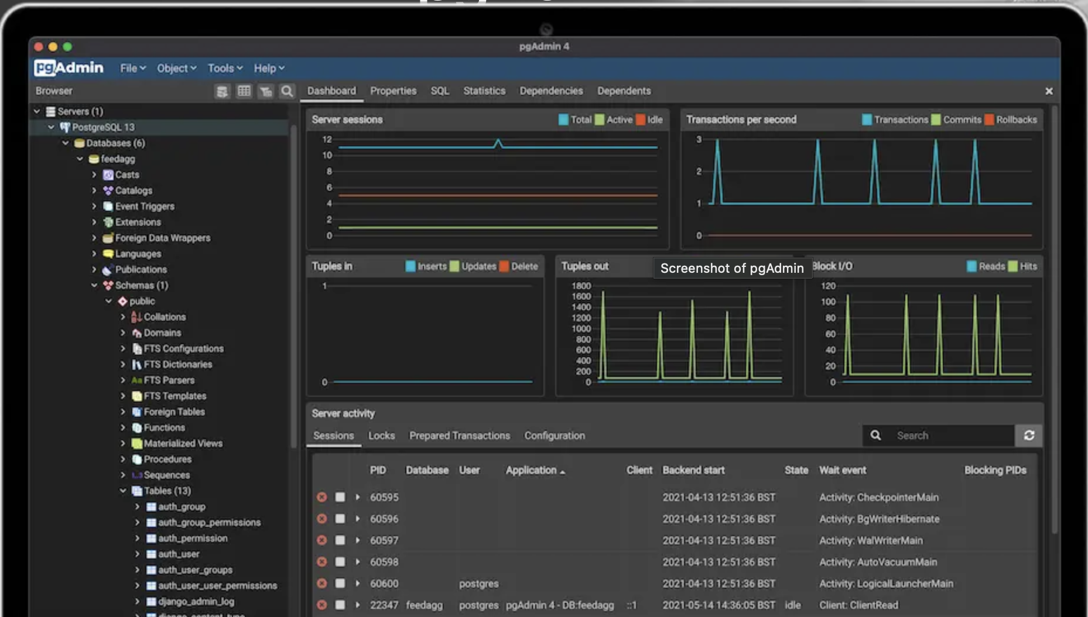
Task: Expand details for session 60598
Action: click(357, 562)
